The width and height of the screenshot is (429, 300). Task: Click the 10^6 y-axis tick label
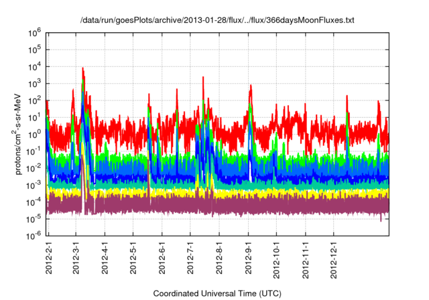click(x=34, y=33)
